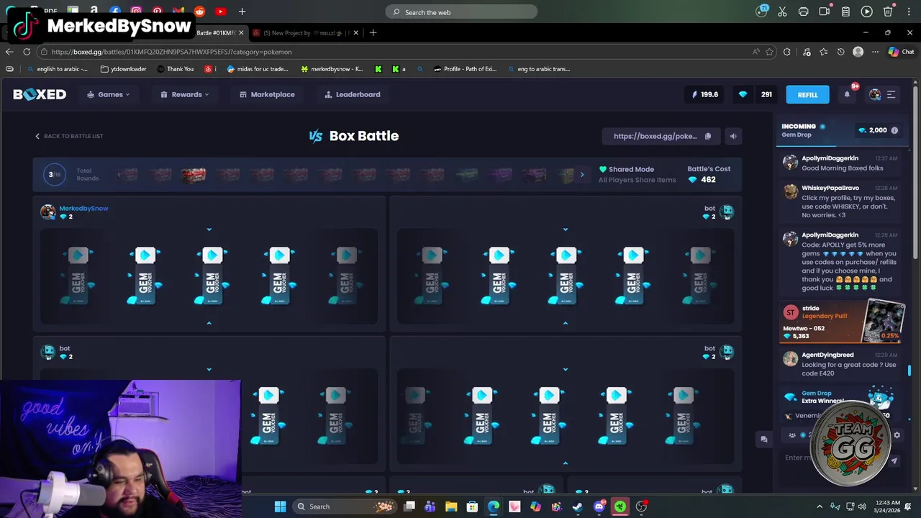Image resolution: width=921 pixels, height=518 pixels.
Task: Click the browser back arrow
Action: 9,52
